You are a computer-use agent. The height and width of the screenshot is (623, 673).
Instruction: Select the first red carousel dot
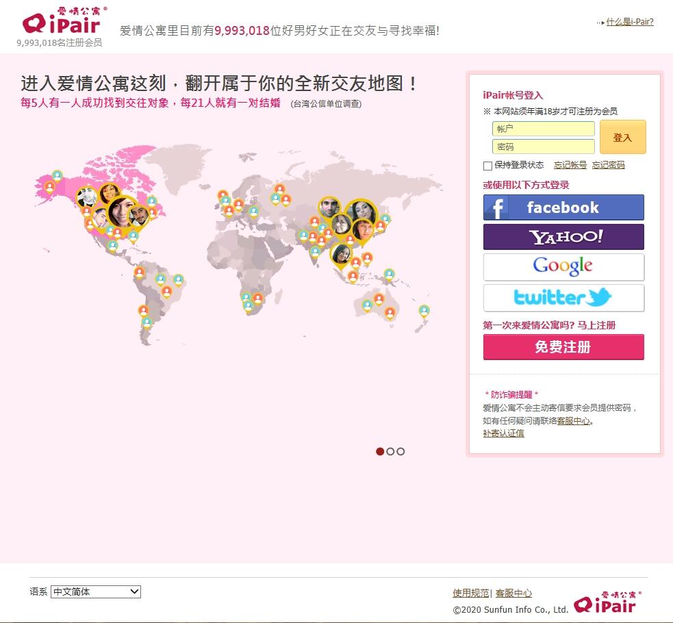[x=380, y=451]
